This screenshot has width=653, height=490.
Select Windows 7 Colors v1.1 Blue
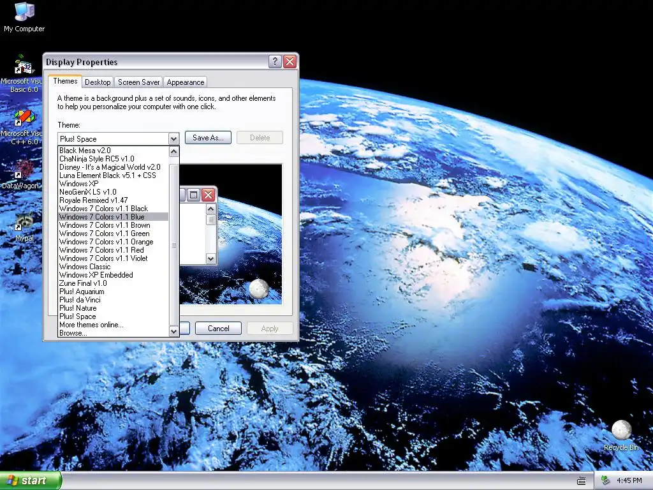click(114, 217)
